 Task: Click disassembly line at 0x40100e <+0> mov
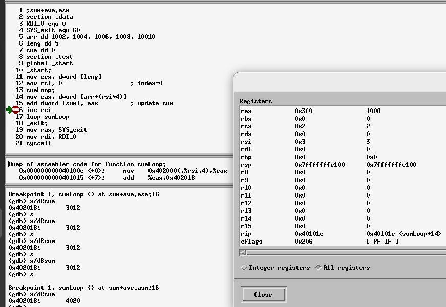[123, 171]
